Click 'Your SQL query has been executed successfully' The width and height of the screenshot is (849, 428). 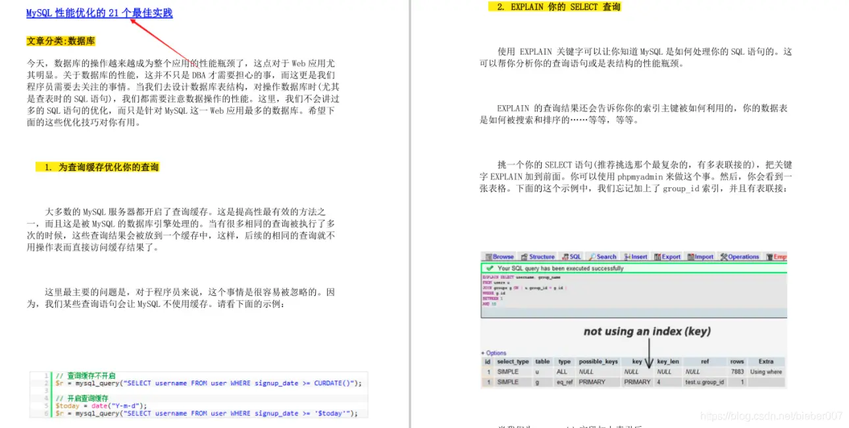560,268
